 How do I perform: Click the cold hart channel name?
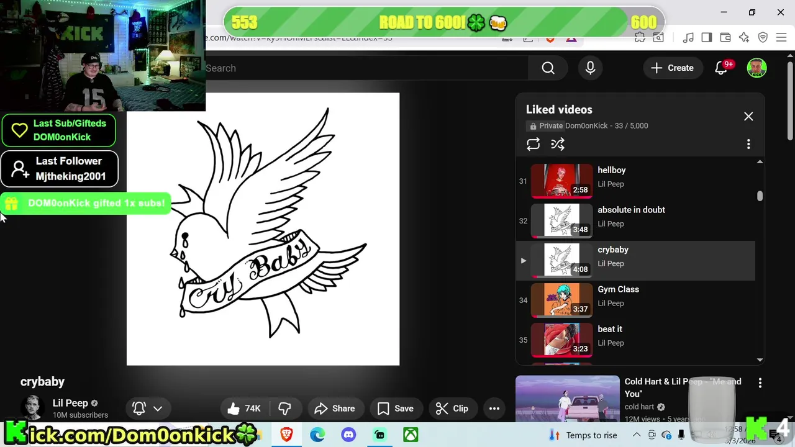tap(639, 407)
